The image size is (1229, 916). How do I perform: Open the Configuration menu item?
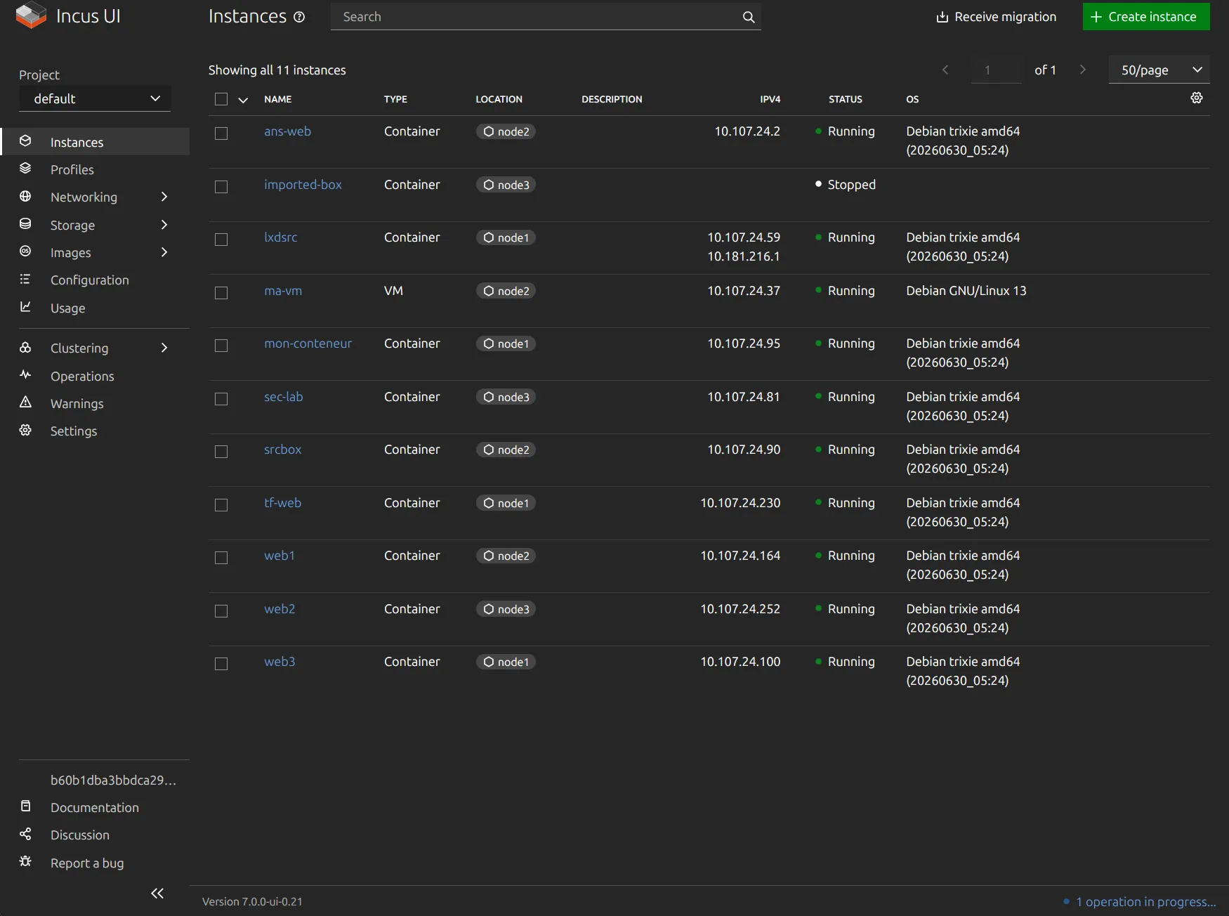point(95,280)
